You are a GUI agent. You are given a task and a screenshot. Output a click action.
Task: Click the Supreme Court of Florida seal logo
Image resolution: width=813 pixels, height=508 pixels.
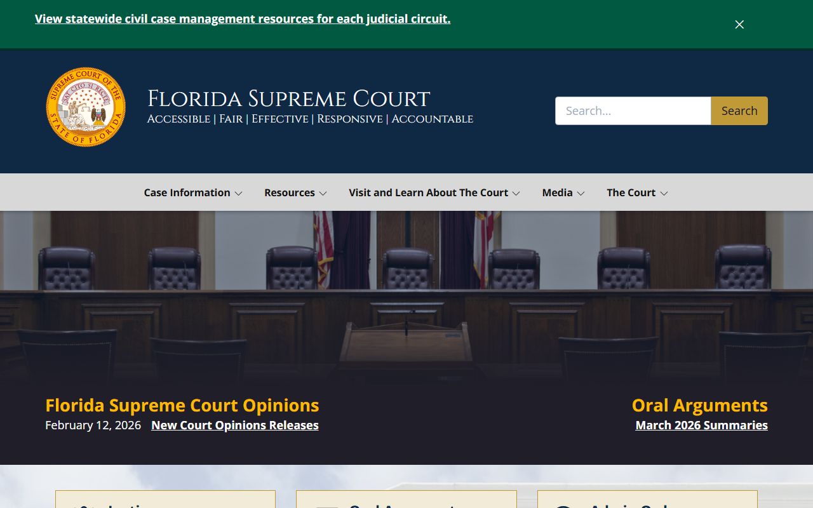tap(86, 107)
